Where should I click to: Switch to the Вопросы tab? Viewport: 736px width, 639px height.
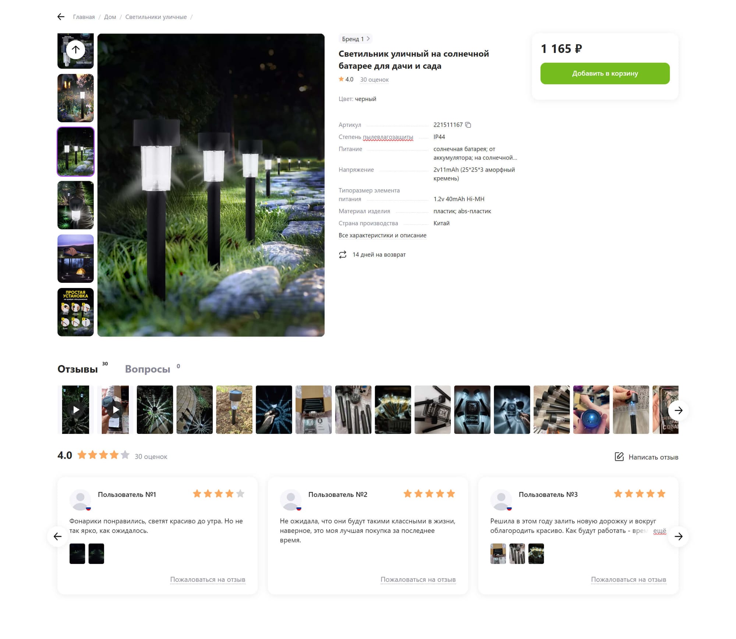pos(148,369)
